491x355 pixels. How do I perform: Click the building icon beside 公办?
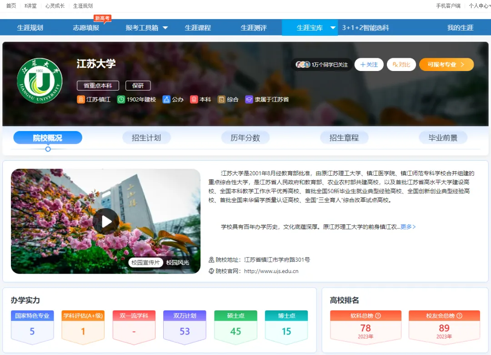coord(166,99)
